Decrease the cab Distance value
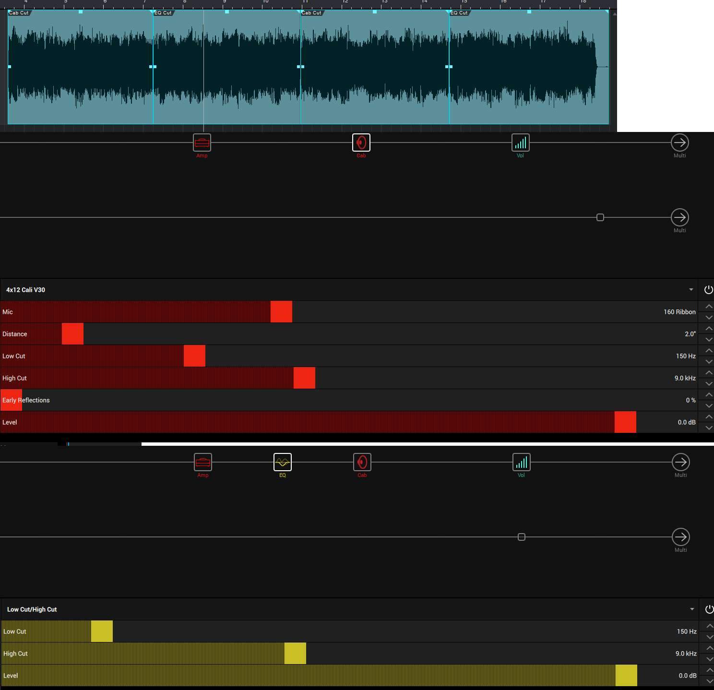Image resolution: width=714 pixels, height=690 pixels. click(x=709, y=339)
